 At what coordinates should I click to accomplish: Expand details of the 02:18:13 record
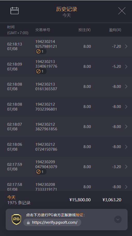[126, 46]
